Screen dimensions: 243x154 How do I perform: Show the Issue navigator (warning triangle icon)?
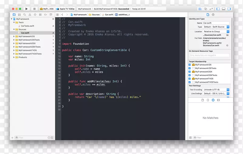[29, 15]
